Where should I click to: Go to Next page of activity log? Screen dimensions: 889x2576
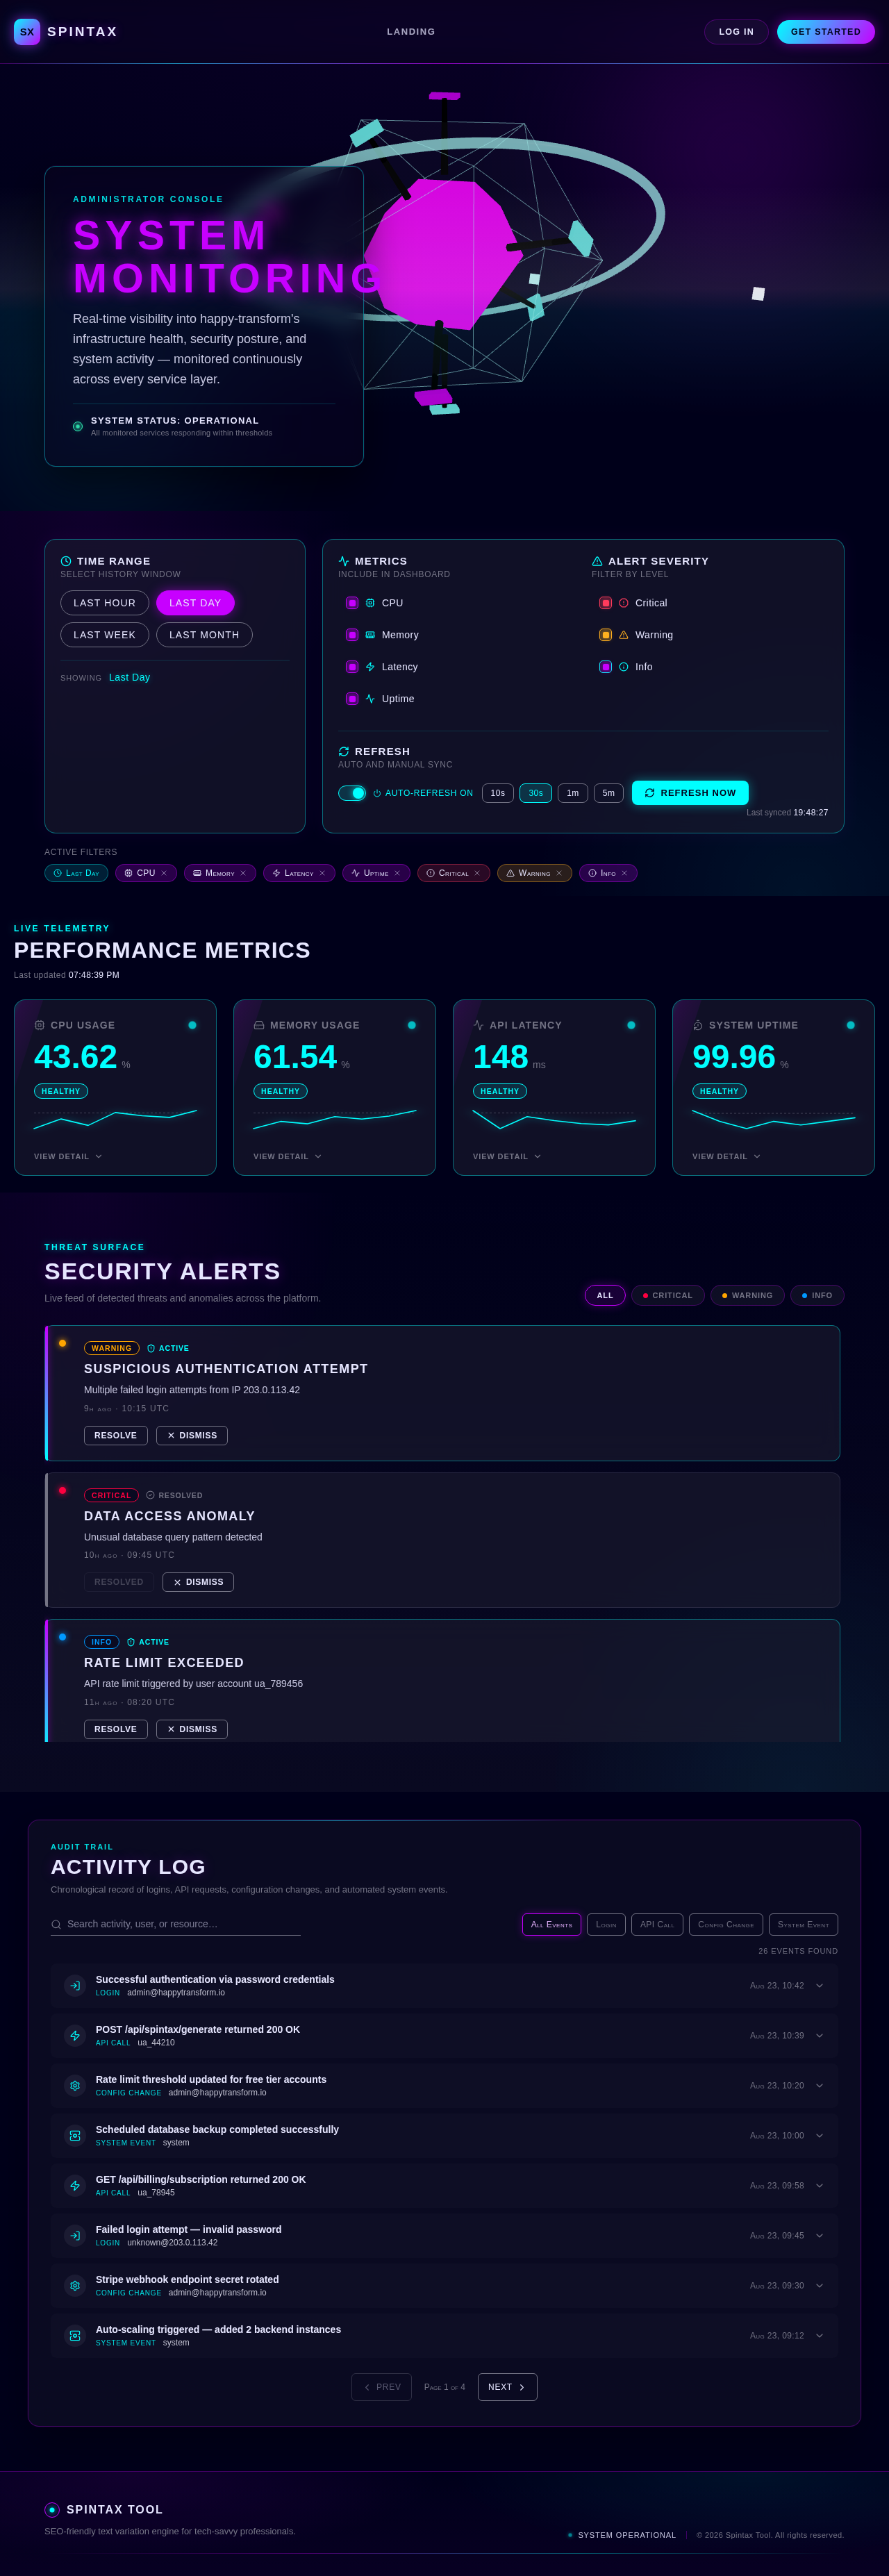[507, 2387]
